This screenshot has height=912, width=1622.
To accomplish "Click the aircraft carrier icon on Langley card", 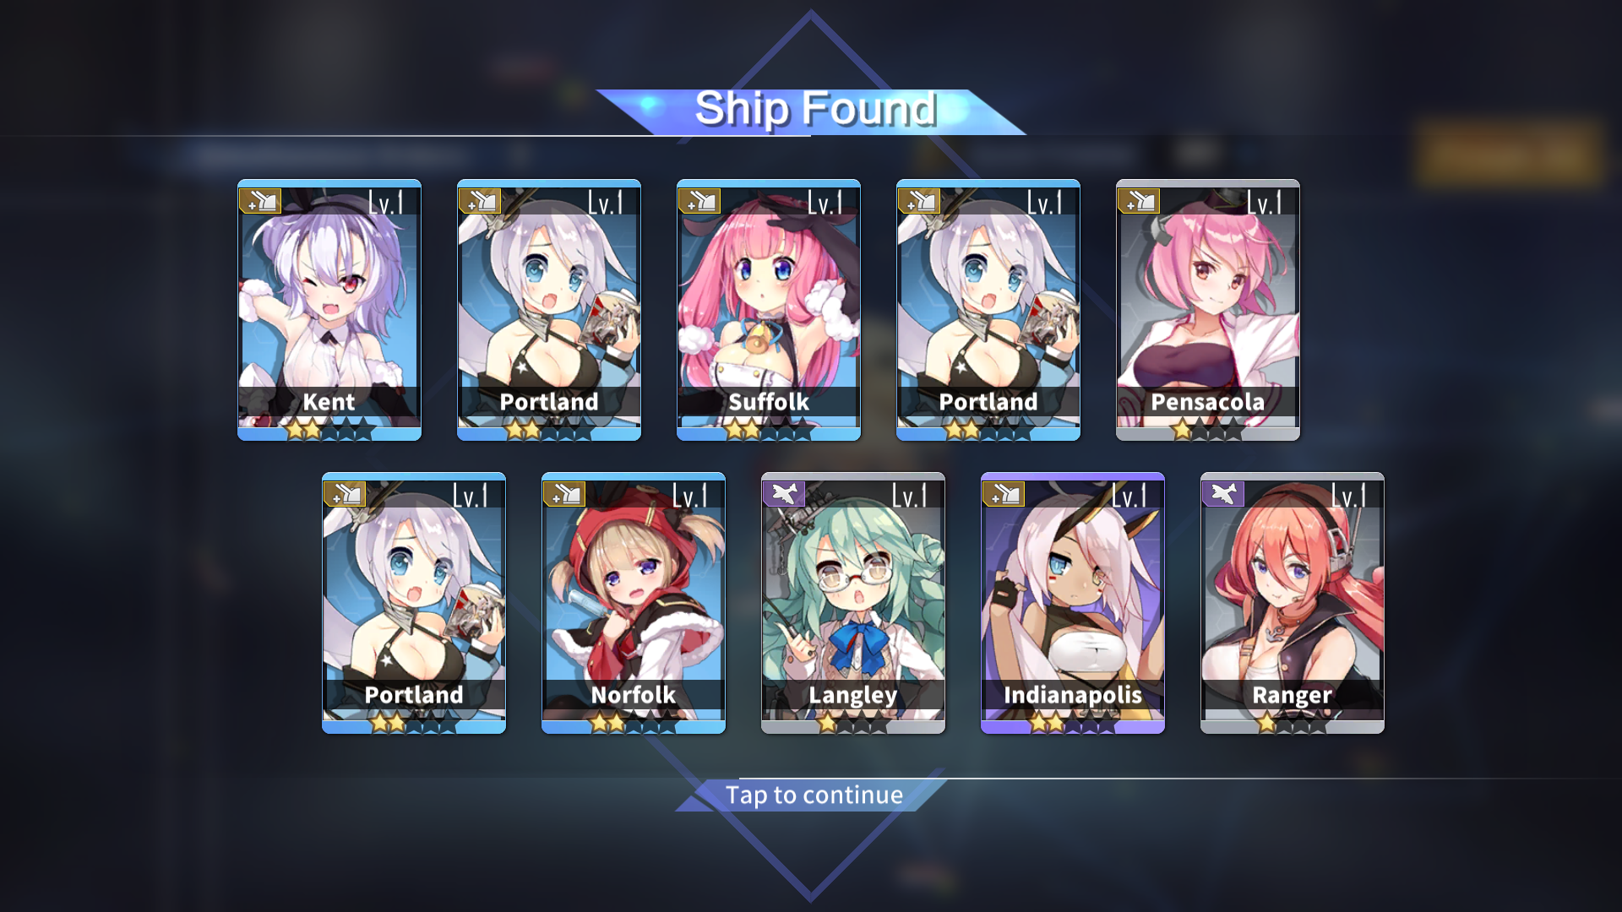I will 784,494.
